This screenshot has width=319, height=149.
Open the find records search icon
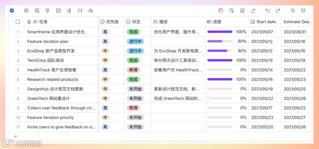coord(292,11)
